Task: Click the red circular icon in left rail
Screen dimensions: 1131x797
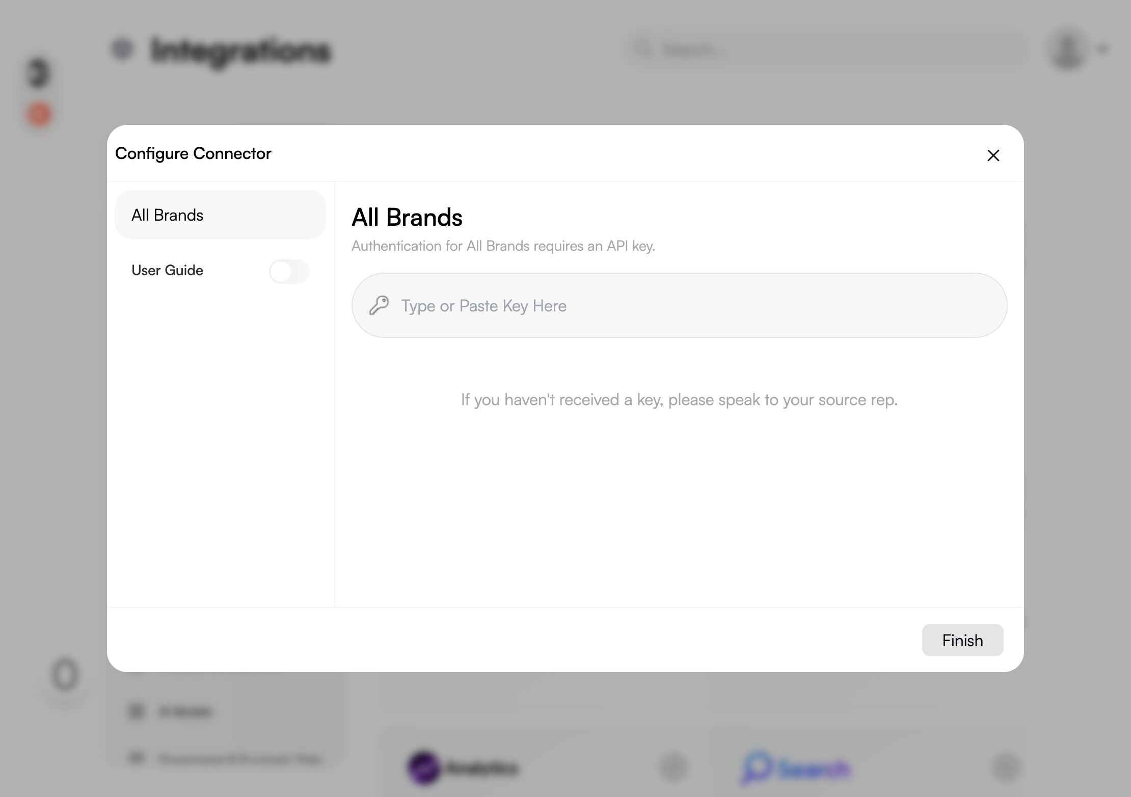Action: (39, 114)
